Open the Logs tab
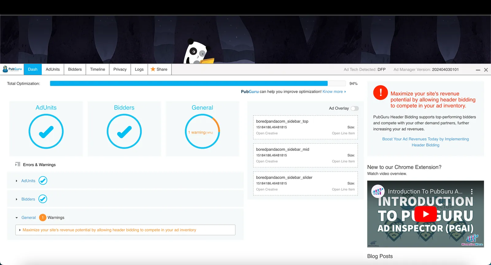The height and width of the screenshot is (265, 491). (x=139, y=69)
